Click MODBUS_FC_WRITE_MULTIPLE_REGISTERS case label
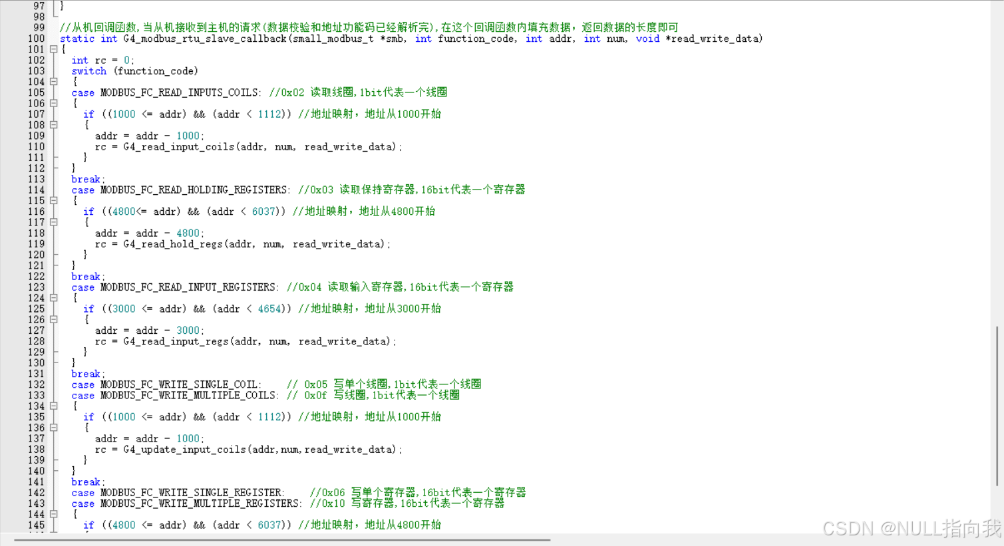The image size is (1004, 546). click(x=200, y=503)
